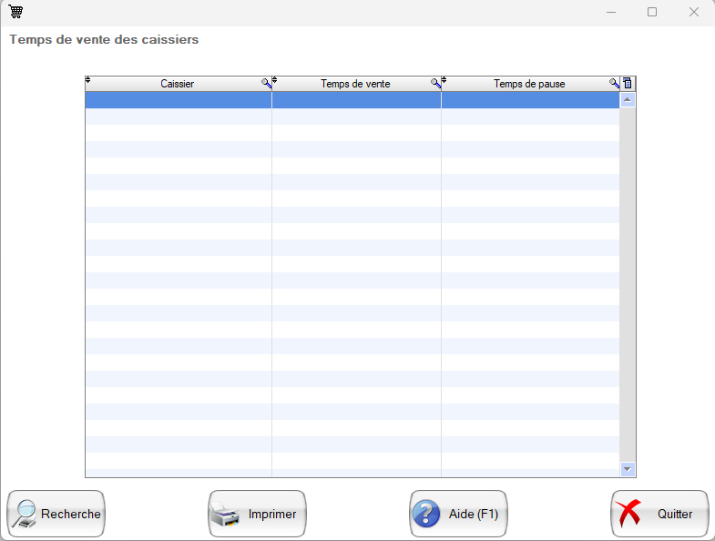Click the Temps de pause column header
The image size is (715, 541).
(x=529, y=84)
